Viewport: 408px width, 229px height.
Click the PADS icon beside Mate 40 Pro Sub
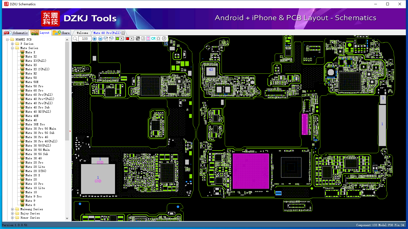[x=22, y=108]
